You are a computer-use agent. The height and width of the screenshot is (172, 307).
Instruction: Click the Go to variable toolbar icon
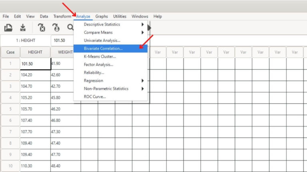point(41,28)
